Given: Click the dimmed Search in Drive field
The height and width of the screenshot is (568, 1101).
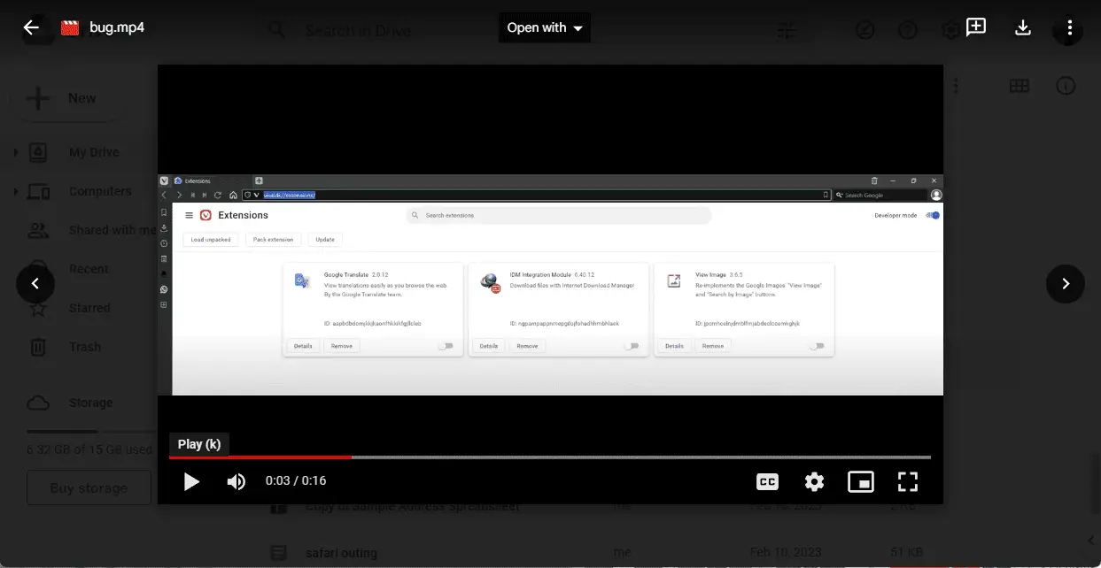Looking at the screenshot, I should pos(358,30).
